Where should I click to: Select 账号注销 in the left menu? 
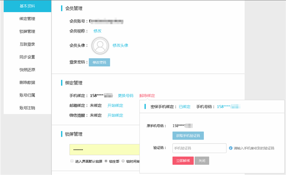click(x=27, y=108)
